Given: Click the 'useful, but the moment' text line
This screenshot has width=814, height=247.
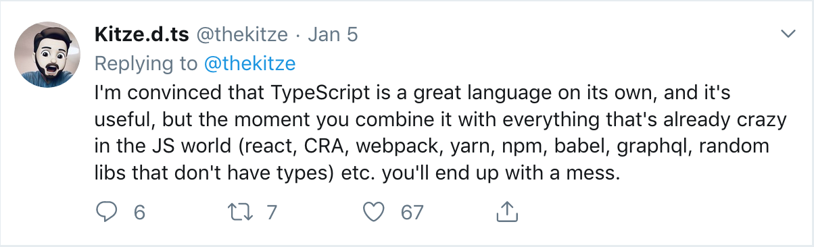Looking at the screenshot, I should (x=440, y=120).
